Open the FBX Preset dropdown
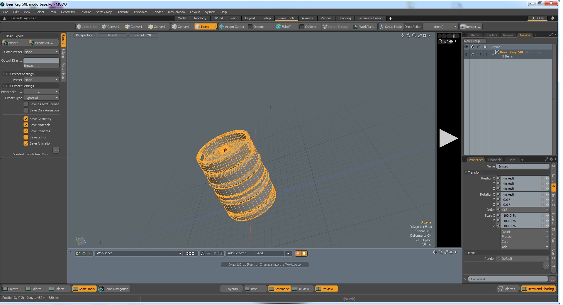The height and width of the screenshot is (305, 563). click(41, 80)
